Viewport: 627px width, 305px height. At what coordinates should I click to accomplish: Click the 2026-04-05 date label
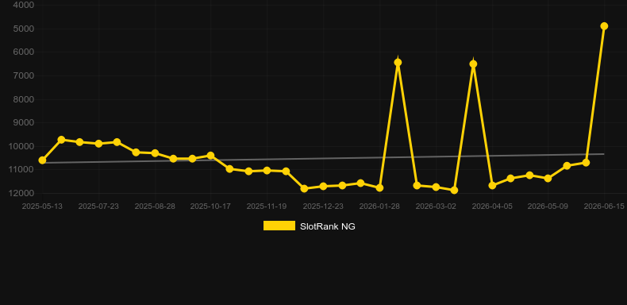click(x=492, y=207)
